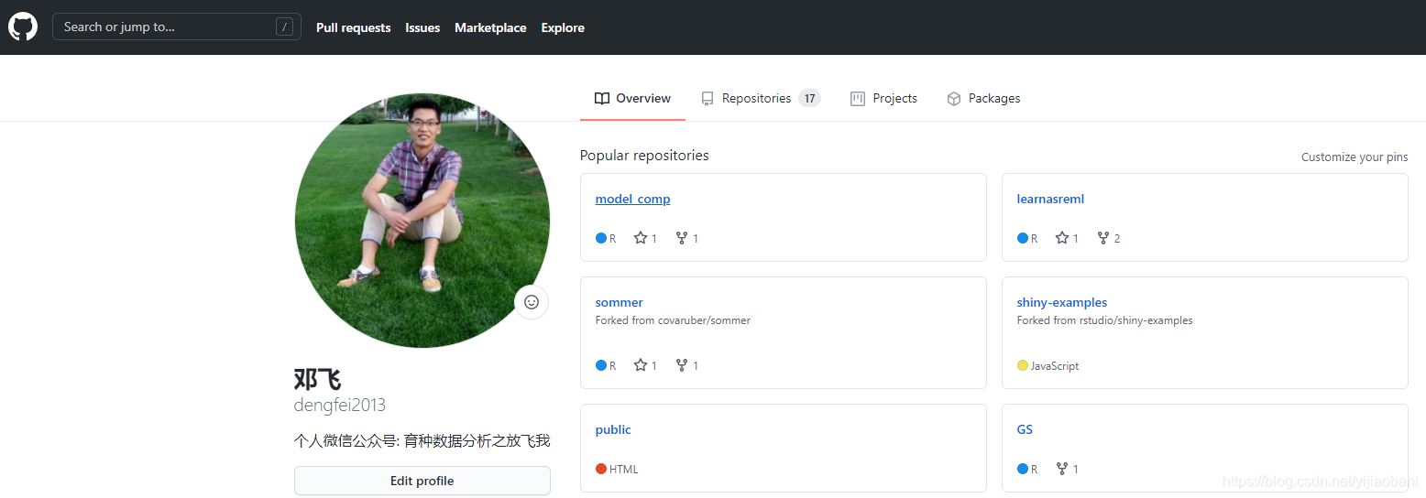Click the R language dot on learnasreml
1426x498 pixels.
click(x=1023, y=238)
